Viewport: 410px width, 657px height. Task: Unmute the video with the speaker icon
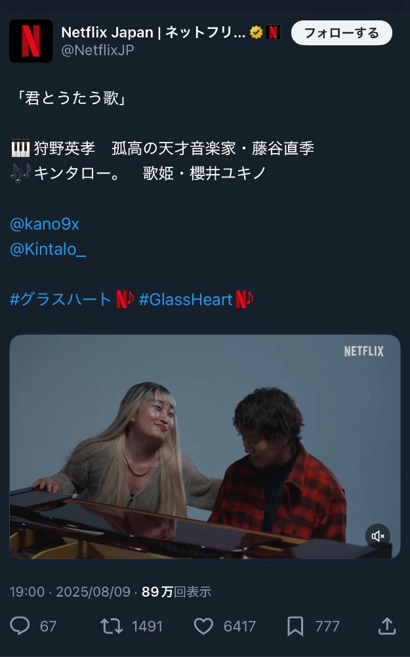click(378, 536)
